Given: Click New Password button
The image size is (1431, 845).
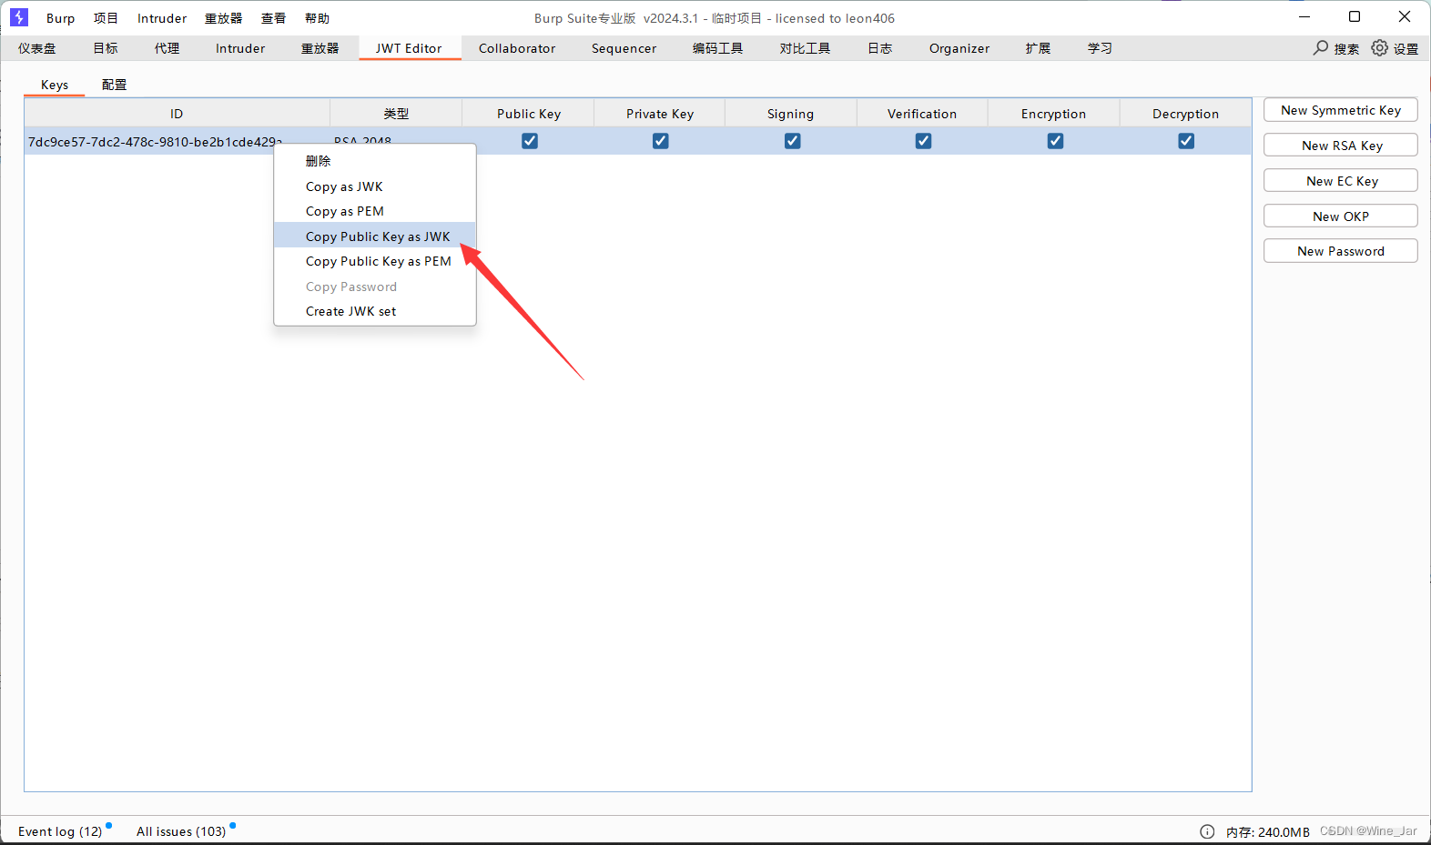Looking at the screenshot, I should point(1341,251).
